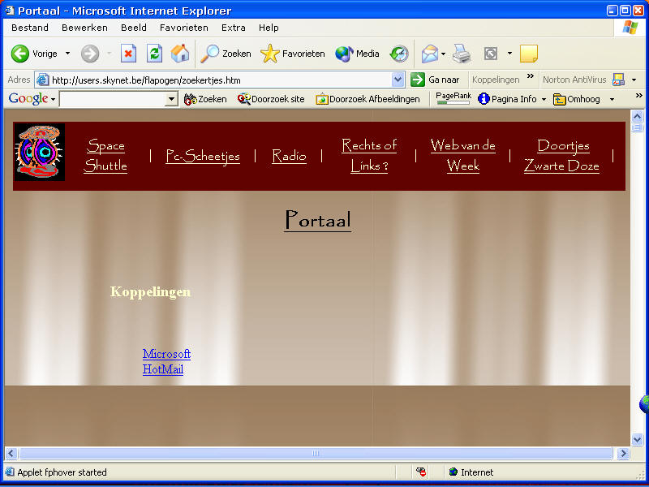Click the vertical scrollbar up arrow
Viewport: 649px width, 487px height.
[637, 116]
